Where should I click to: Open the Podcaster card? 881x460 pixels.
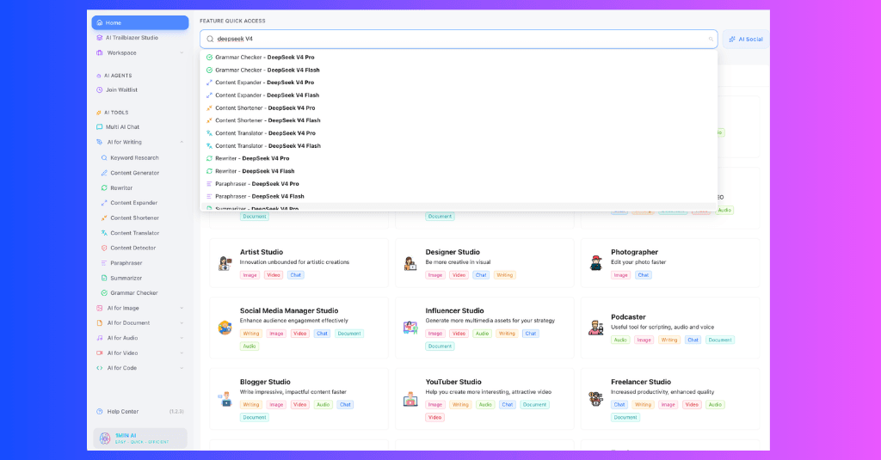(669, 328)
